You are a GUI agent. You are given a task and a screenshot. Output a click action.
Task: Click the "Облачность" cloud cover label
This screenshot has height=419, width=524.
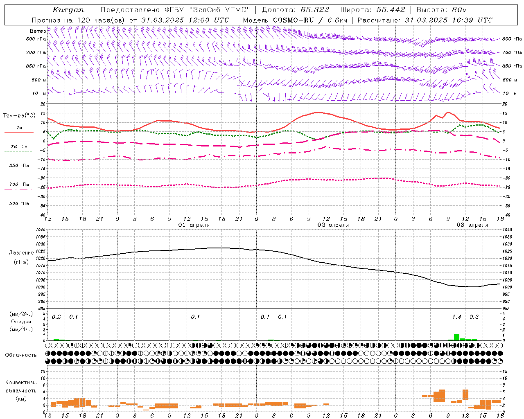point(21,355)
